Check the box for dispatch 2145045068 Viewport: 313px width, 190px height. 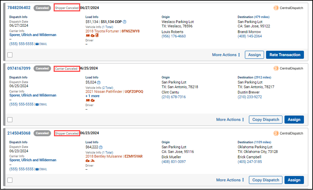pos(10,180)
